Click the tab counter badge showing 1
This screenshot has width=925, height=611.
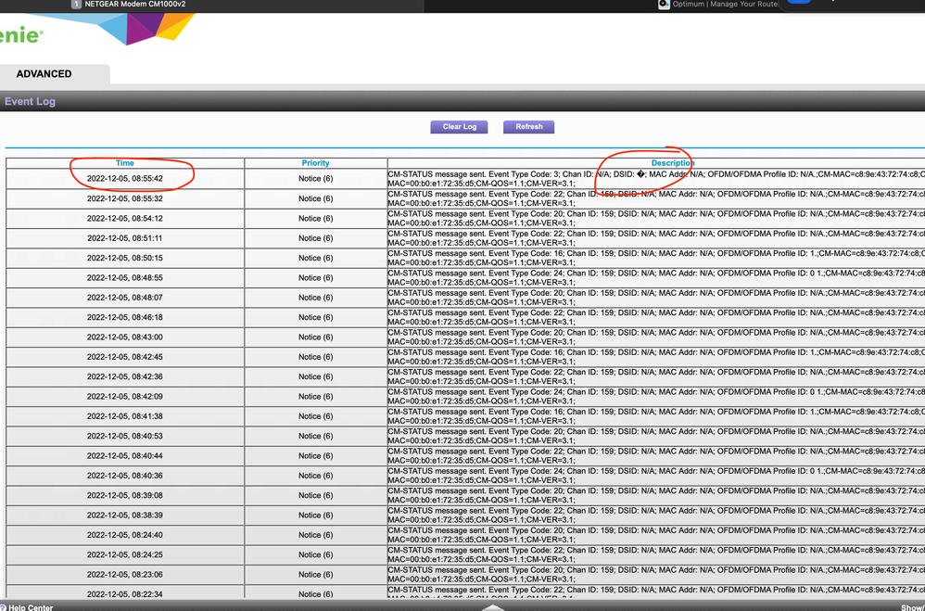75,4
